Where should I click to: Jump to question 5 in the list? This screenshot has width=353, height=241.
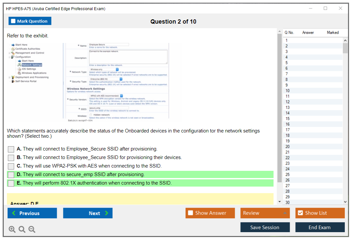click(x=287, y=63)
